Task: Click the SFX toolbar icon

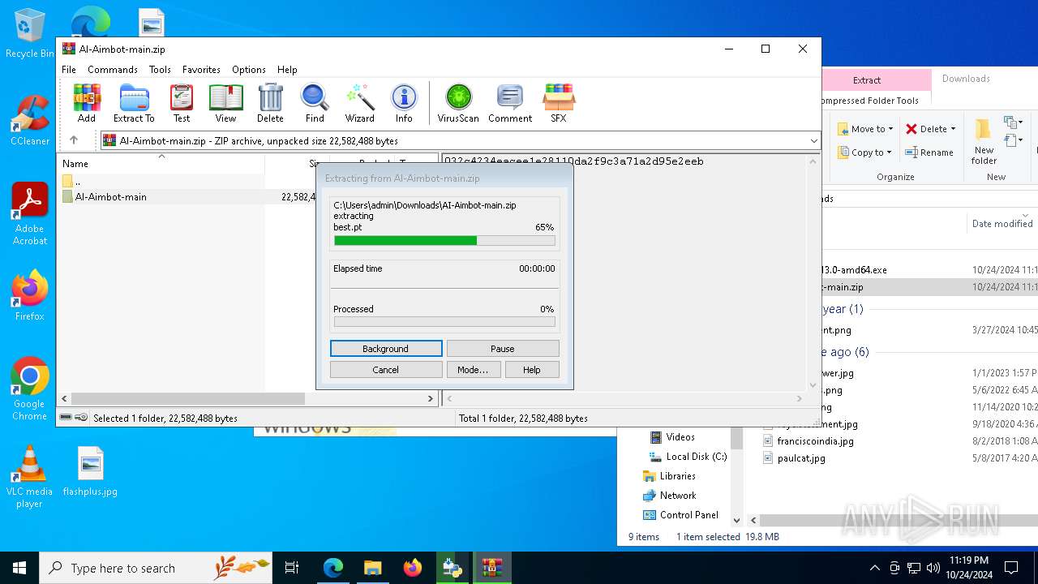Action: point(559,103)
